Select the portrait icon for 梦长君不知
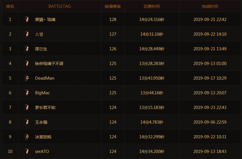Image resolution: width=242 pixels, height=159 pixels. (x=26, y=107)
